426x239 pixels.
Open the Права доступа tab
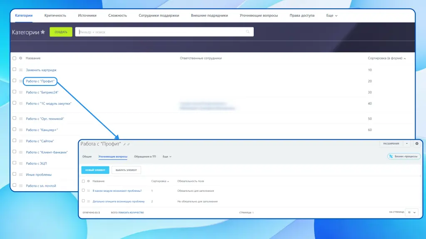point(302,15)
